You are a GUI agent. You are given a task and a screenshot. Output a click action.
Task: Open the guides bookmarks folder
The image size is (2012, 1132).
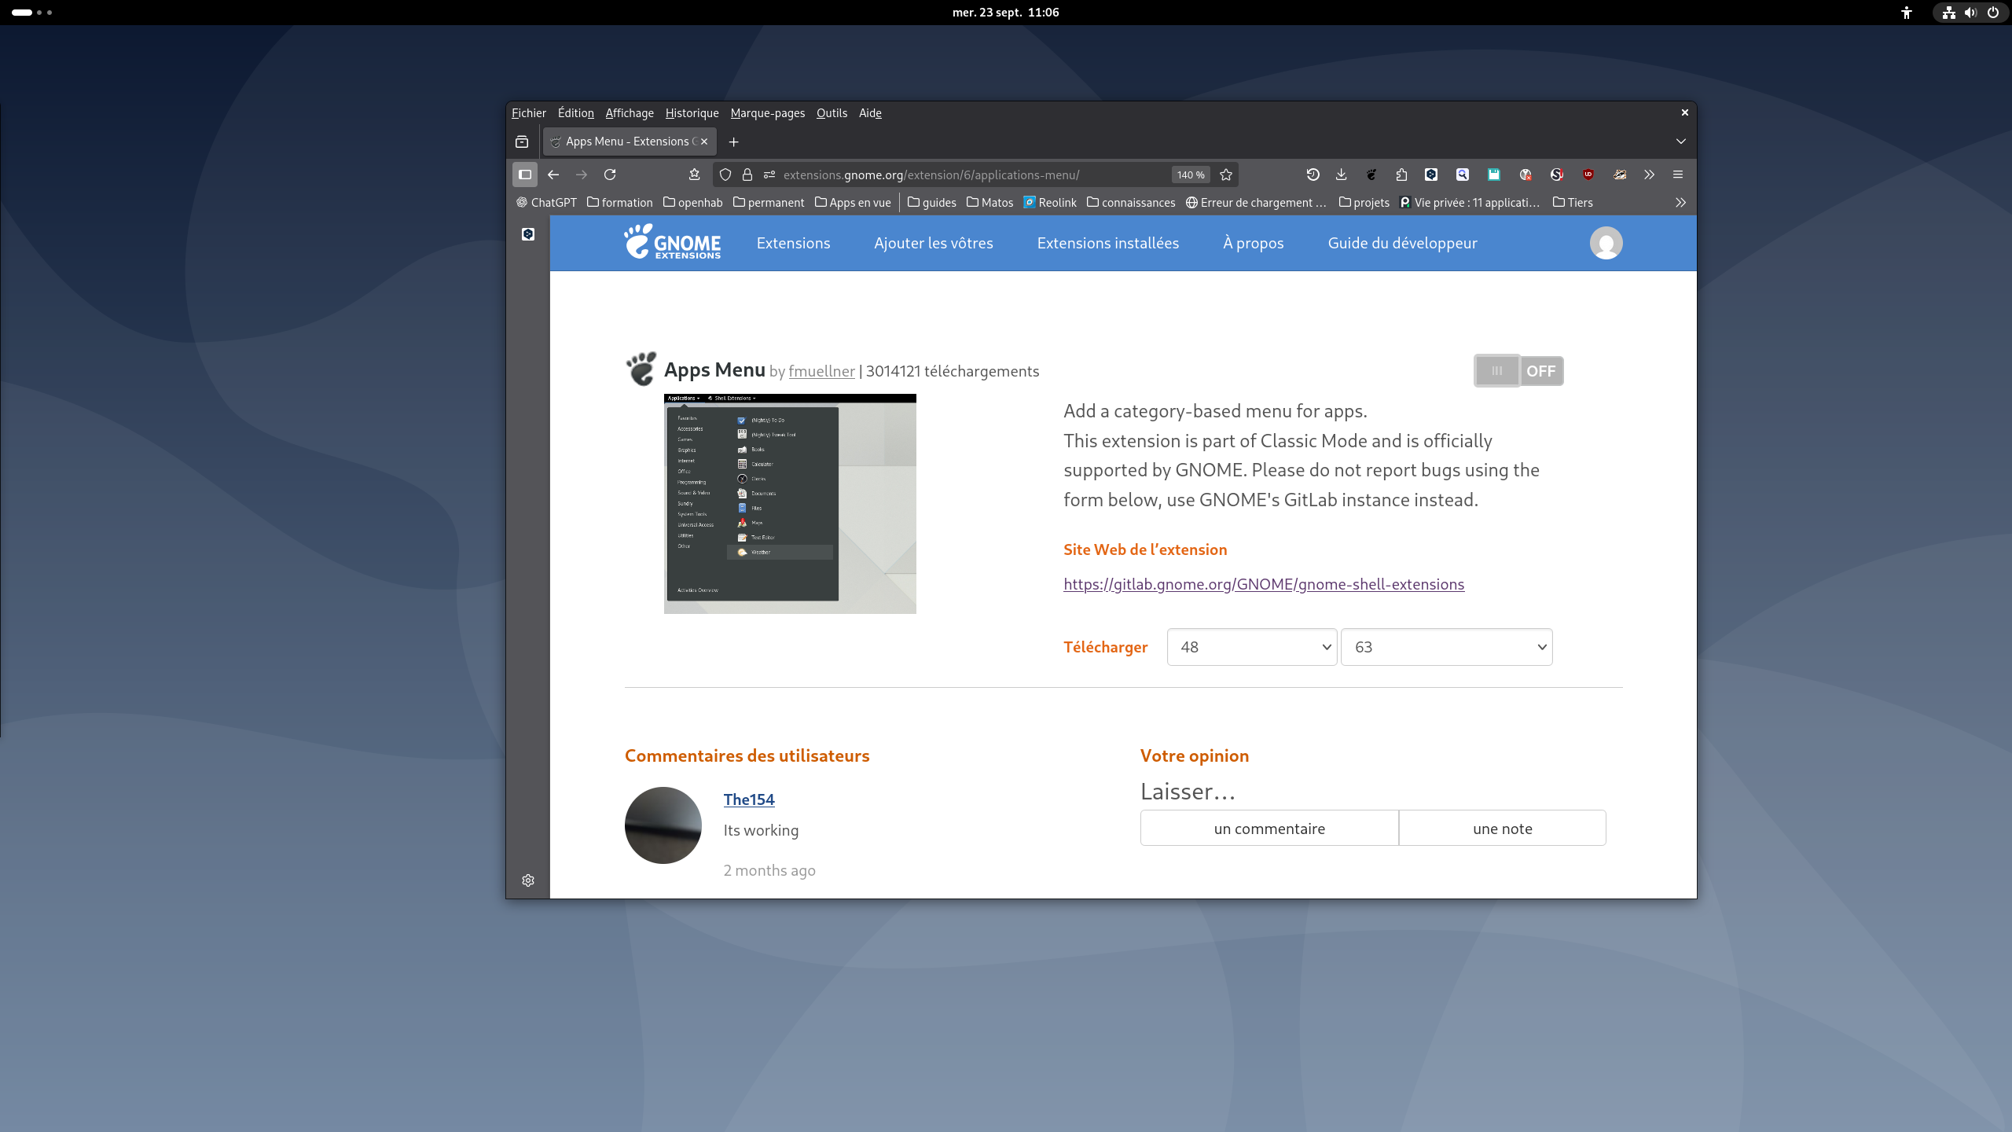(x=932, y=203)
